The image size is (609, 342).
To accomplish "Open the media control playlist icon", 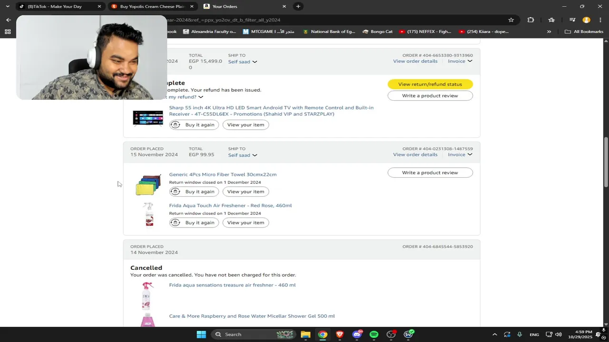I will pos(572,20).
